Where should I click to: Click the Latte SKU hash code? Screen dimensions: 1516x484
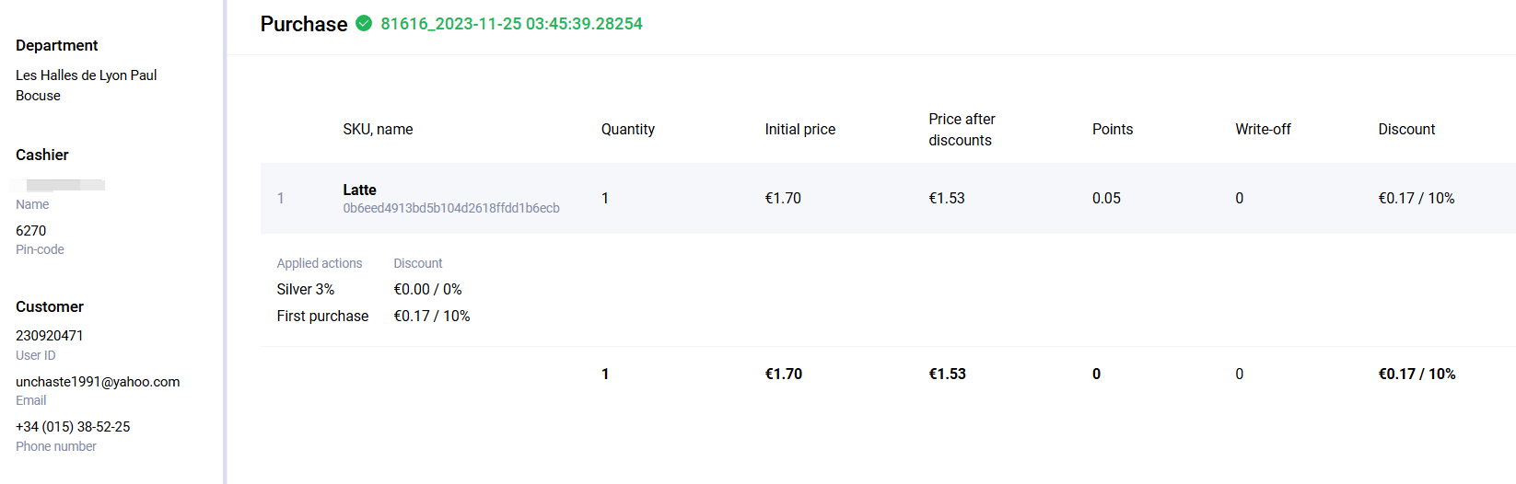450,208
